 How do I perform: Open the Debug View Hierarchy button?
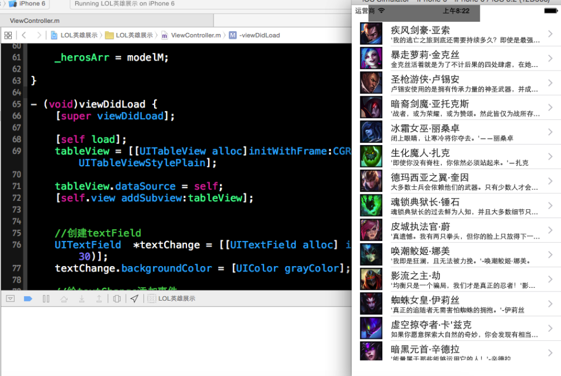point(116,298)
